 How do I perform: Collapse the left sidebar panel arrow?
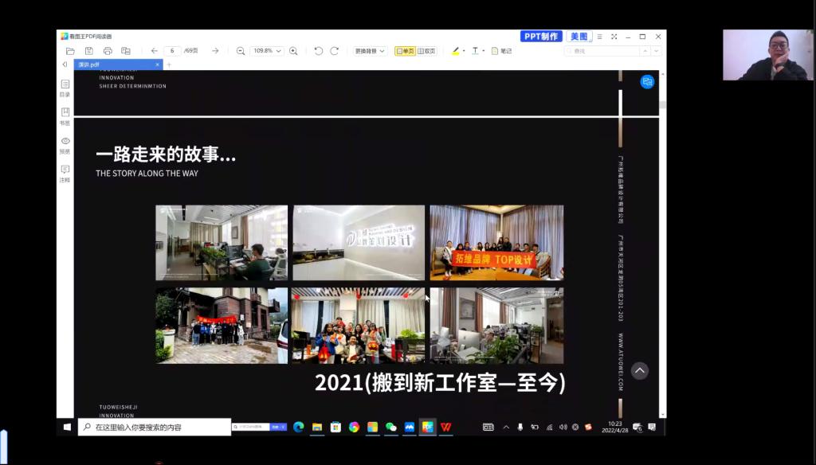click(65, 64)
